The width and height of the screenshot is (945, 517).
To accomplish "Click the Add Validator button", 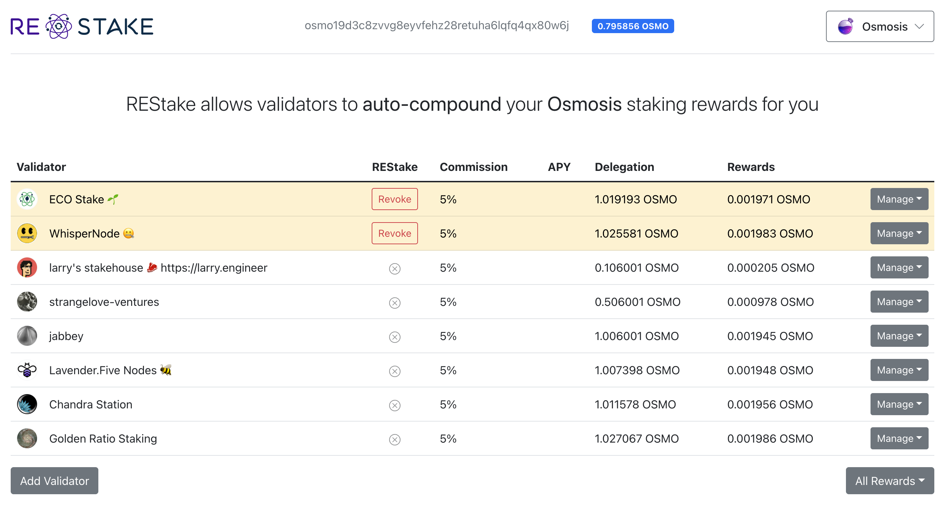I will tap(54, 481).
